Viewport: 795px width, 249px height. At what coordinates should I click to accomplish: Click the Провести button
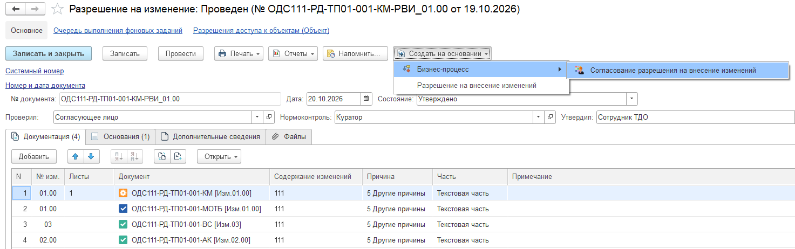[x=181, y=53]
